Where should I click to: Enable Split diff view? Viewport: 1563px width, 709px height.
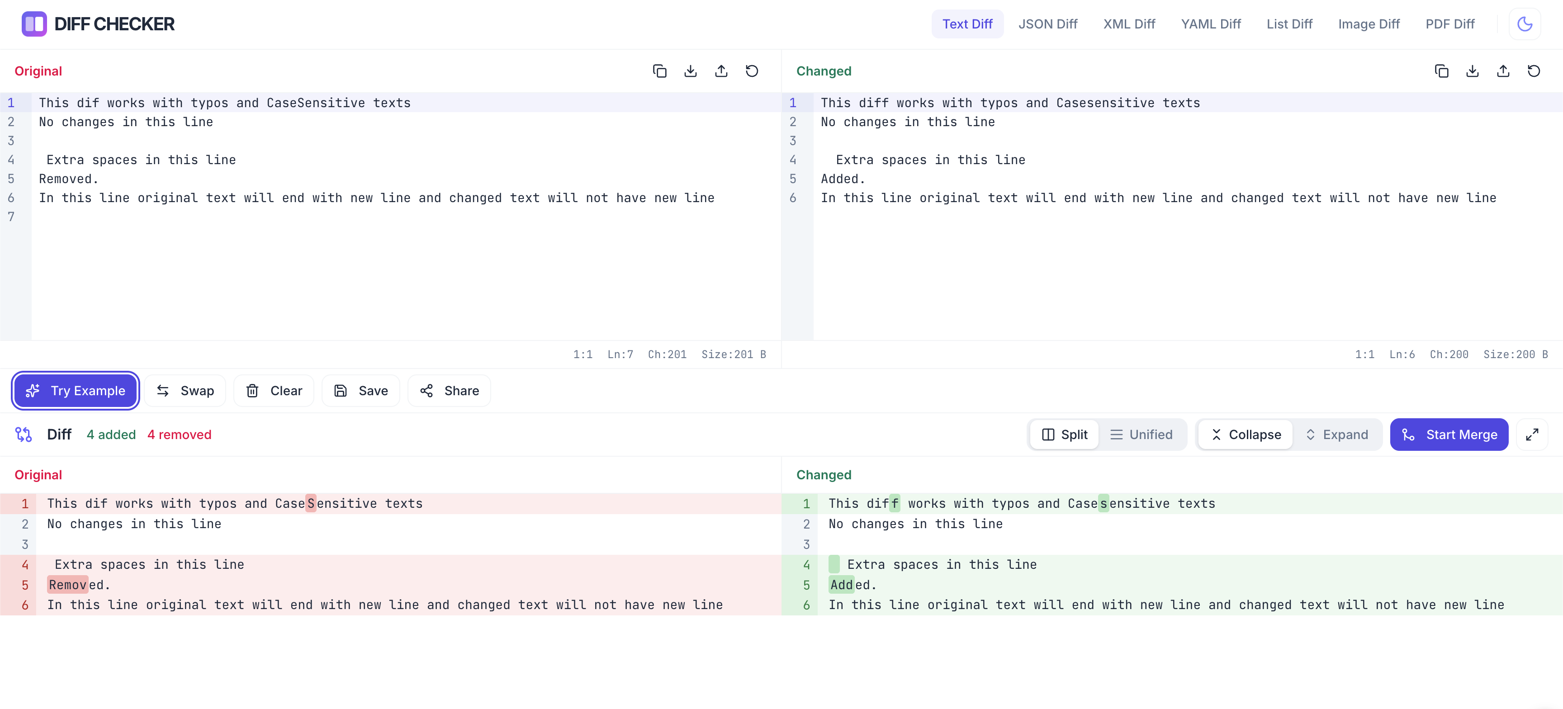(1064, 434)
